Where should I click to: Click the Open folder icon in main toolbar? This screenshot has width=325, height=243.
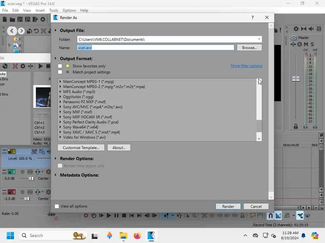pyautogui.click(x=12, y=20)
